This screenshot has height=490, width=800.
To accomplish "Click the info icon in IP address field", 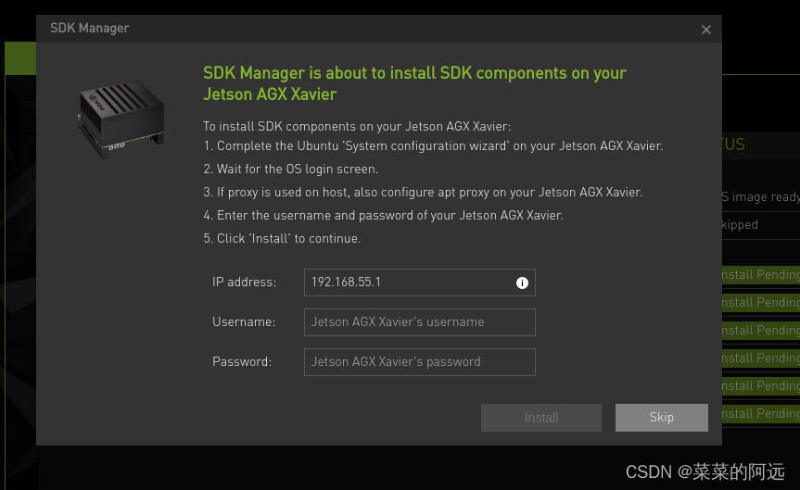I will click(522, 283).
